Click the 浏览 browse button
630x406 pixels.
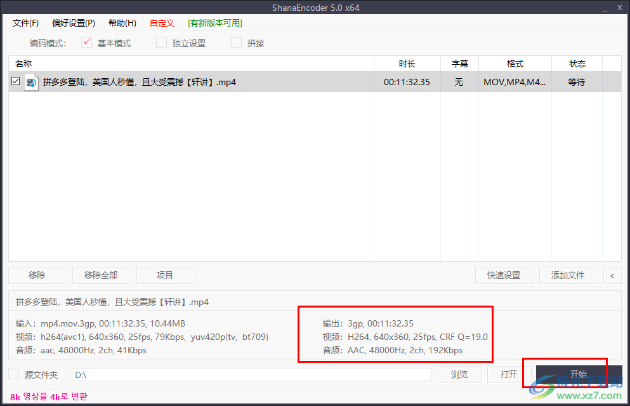(459, 375)
